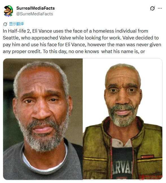
Task: Open the left photo of the gray-bearded man
Action: pos(43,119)
